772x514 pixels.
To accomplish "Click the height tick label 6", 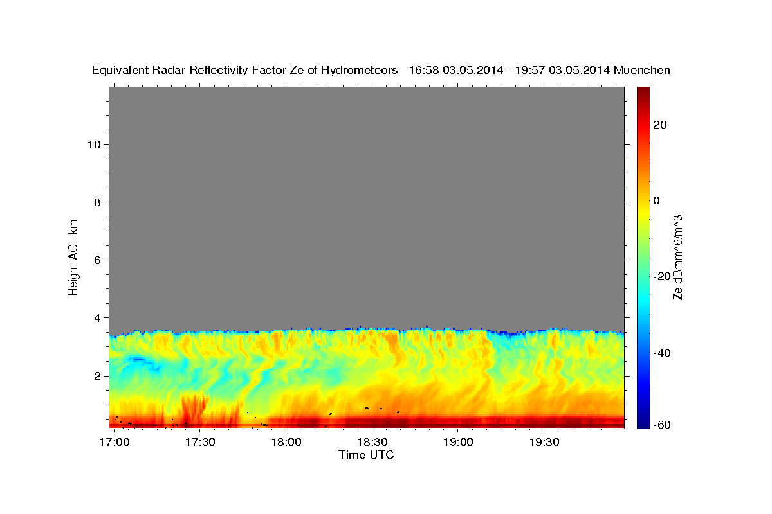I will 96,260.
